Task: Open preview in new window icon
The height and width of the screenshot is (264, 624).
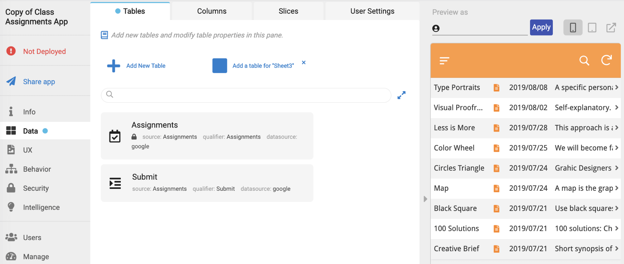Action: click(x=611, y=28)
